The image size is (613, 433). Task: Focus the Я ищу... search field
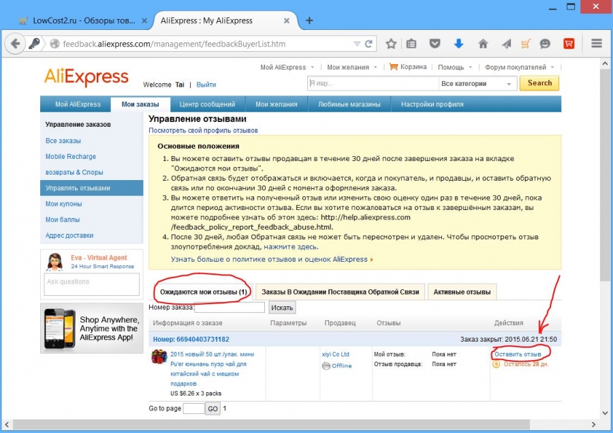(373, 83)
